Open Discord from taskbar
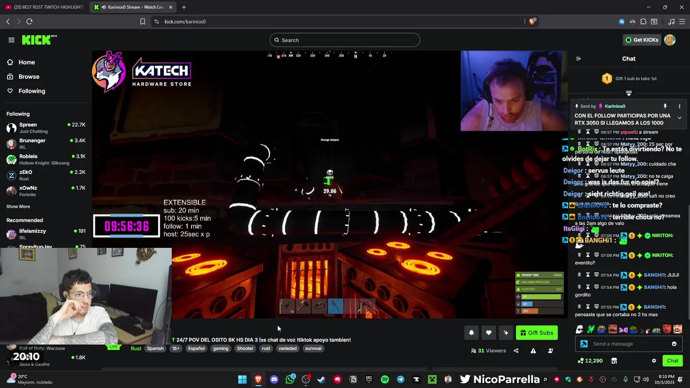The width and height of the screenshot is (690, 388). [x=274, y=379]
